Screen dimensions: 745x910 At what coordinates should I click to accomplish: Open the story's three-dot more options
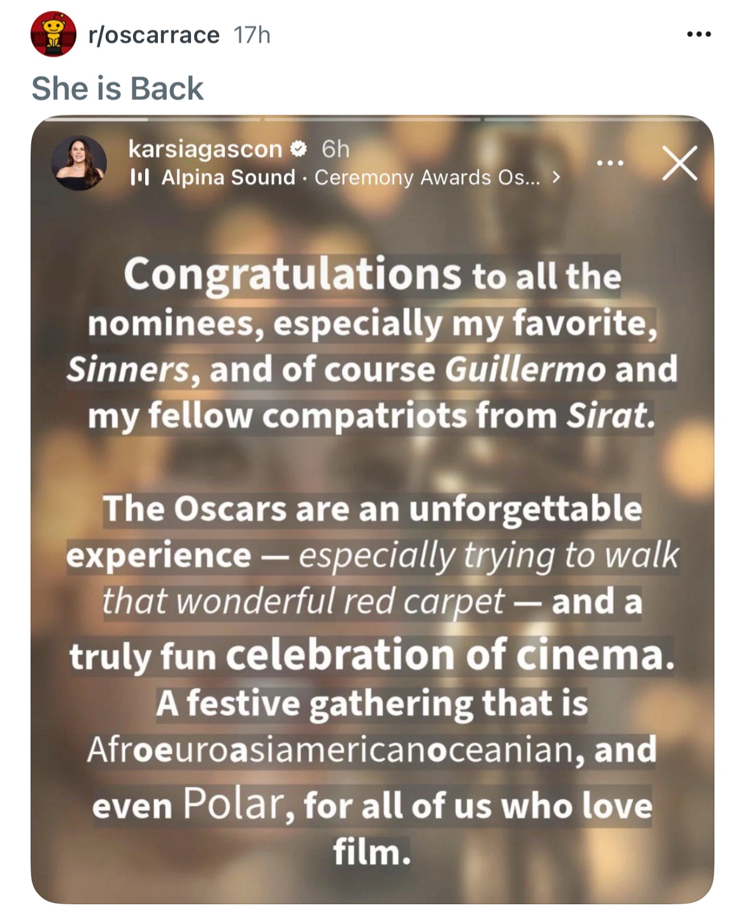click(x=611, y=163)
